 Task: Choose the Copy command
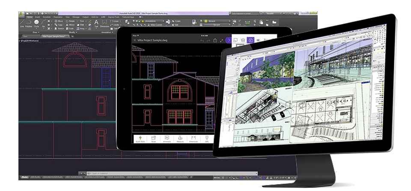click(x=59, y=25)
